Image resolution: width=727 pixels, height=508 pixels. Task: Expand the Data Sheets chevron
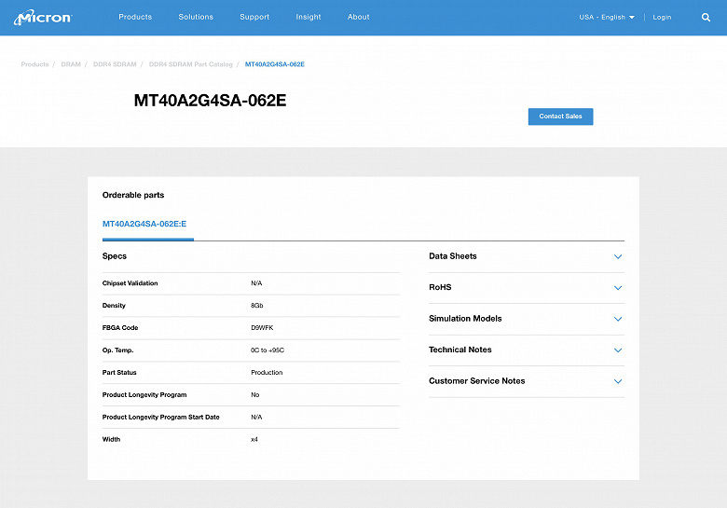pos(618,256)
